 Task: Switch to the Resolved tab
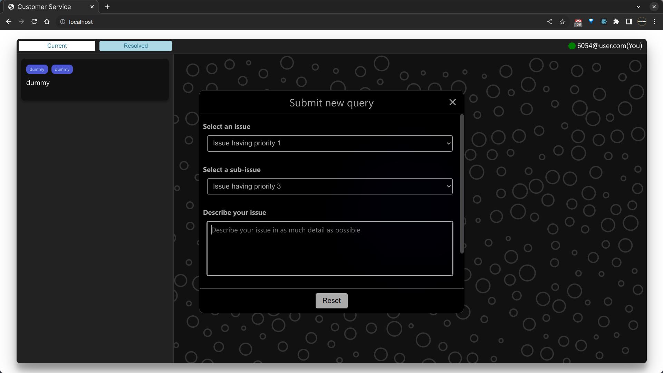[135, 46]
